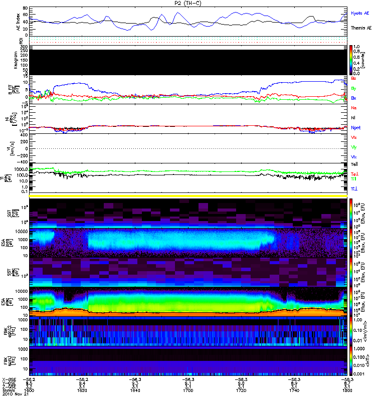Click inside the AE Index line plot
The height and width of the screenshot is (401, 376).
[189, 22]
